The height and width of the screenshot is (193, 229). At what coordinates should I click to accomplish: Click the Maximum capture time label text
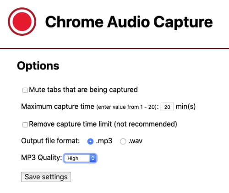(58, 107)
